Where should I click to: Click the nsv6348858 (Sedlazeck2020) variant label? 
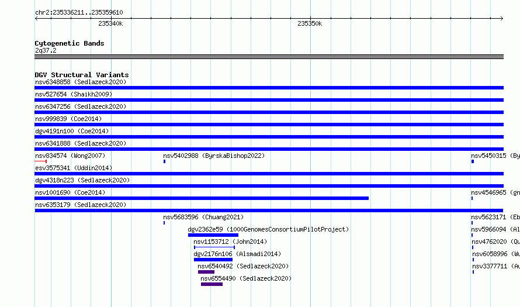point(81,82)
